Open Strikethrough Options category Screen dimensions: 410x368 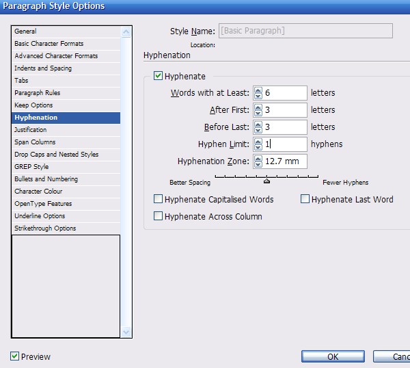tap(66, 228)
